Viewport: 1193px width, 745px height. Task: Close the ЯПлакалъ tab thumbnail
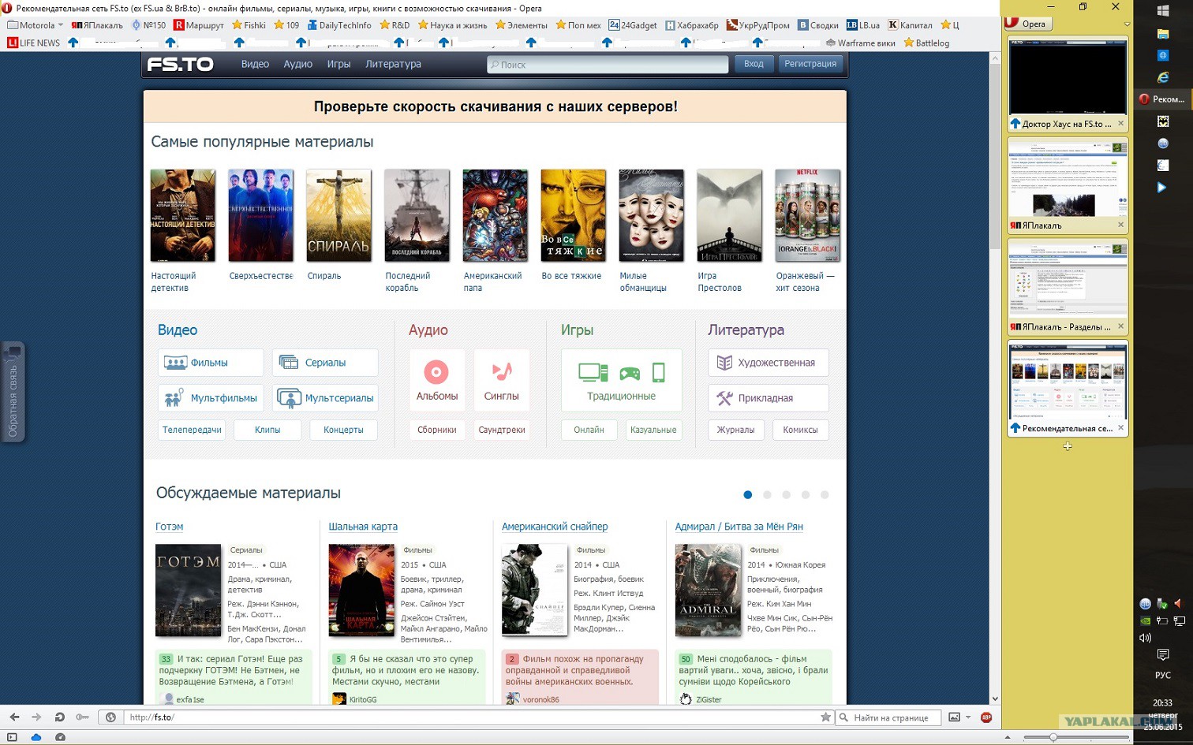point(1120,225)
